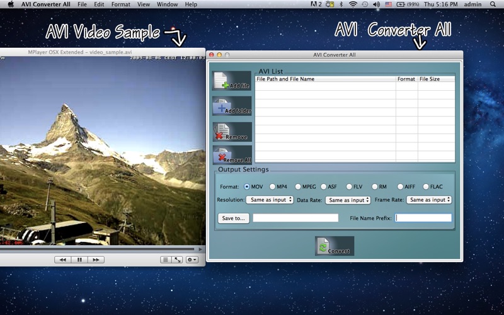504x315 pixels.
Task: Open the Window menu
Action: pyautogui.click(x=167, y=4)
